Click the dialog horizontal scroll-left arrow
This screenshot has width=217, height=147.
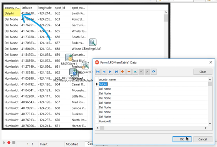[x=98, y=128]
